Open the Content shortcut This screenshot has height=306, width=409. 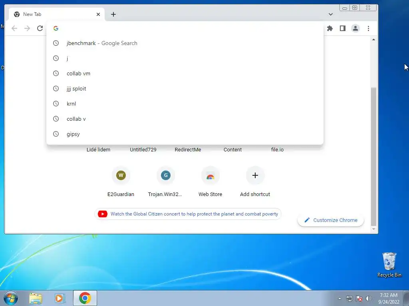point(233,150)
